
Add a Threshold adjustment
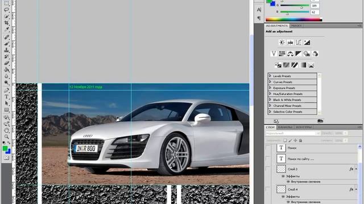coord(295,65)
